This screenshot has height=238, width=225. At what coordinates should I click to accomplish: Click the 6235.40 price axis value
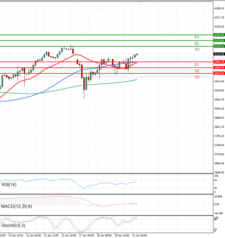[219, 27]
